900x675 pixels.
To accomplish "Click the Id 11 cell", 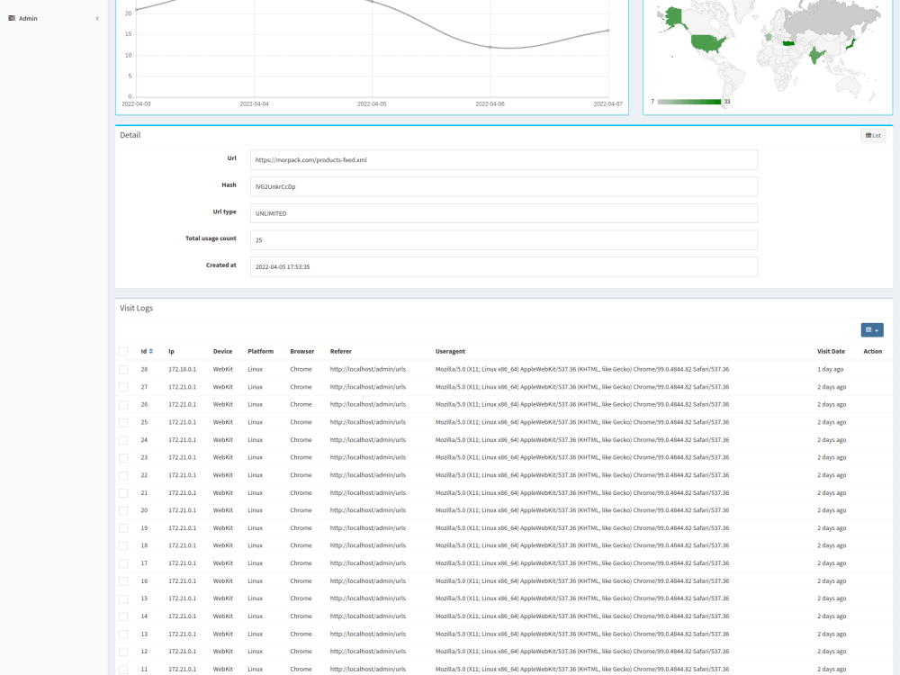I will pos(144,670).
